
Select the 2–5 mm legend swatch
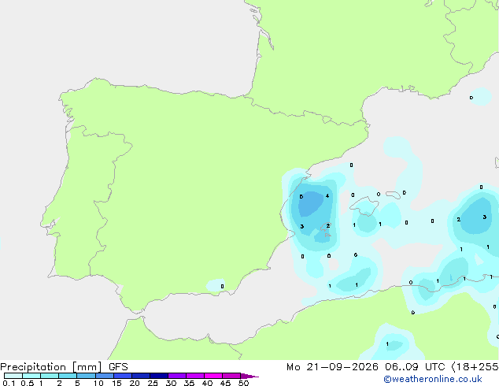(x=68, y=376)
